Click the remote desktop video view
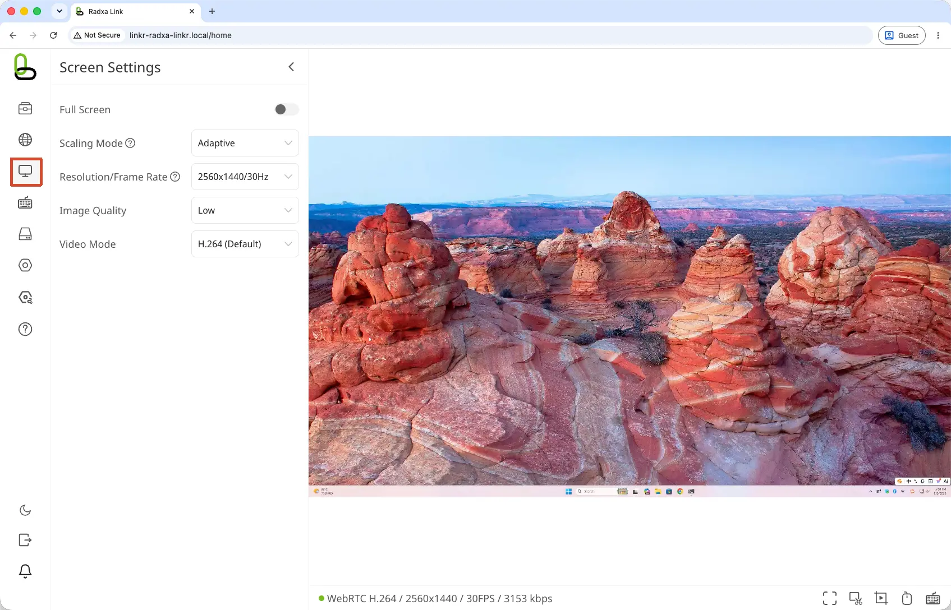Screen dimensions: 951x610 click(630, 317)
